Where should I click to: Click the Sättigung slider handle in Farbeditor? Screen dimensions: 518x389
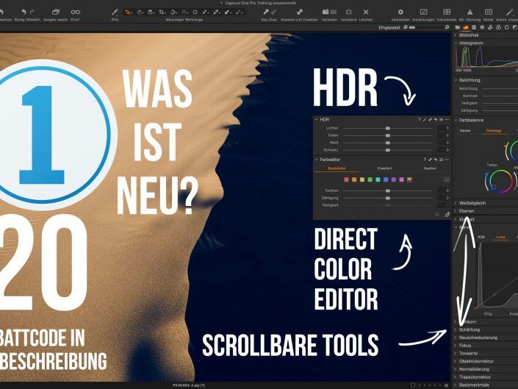pos(388,198)
